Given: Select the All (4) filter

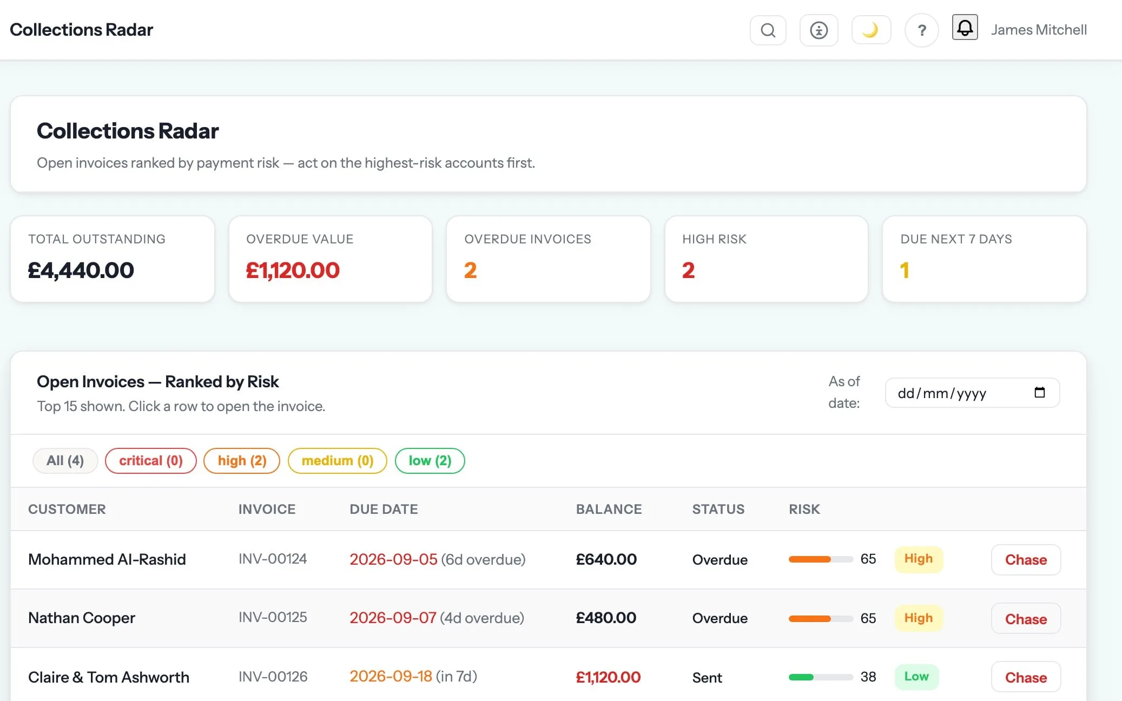Looking at the screenshot, I should [65, 461].
